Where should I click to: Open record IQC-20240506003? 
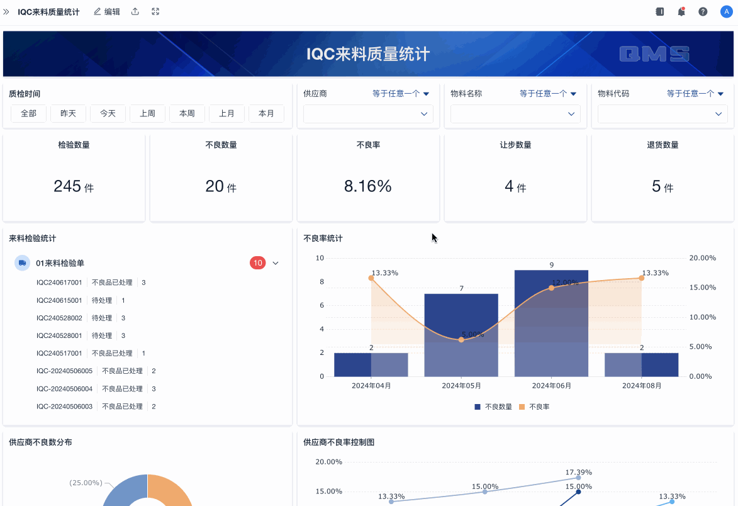click(x=96, y=406)
